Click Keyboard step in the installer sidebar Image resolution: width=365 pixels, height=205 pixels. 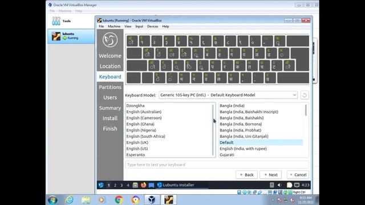[110, 77]
